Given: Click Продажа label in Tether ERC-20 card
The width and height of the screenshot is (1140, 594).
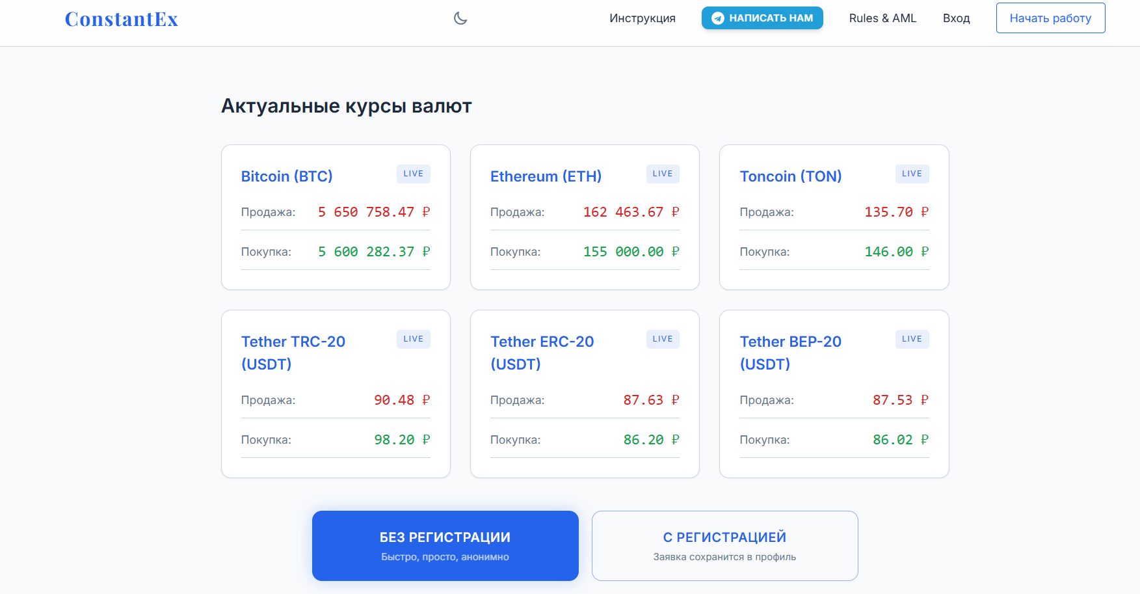Looking at the screenshot, I should click(517, 400).
